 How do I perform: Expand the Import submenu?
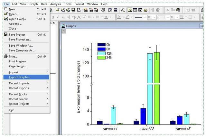(26, 72)
